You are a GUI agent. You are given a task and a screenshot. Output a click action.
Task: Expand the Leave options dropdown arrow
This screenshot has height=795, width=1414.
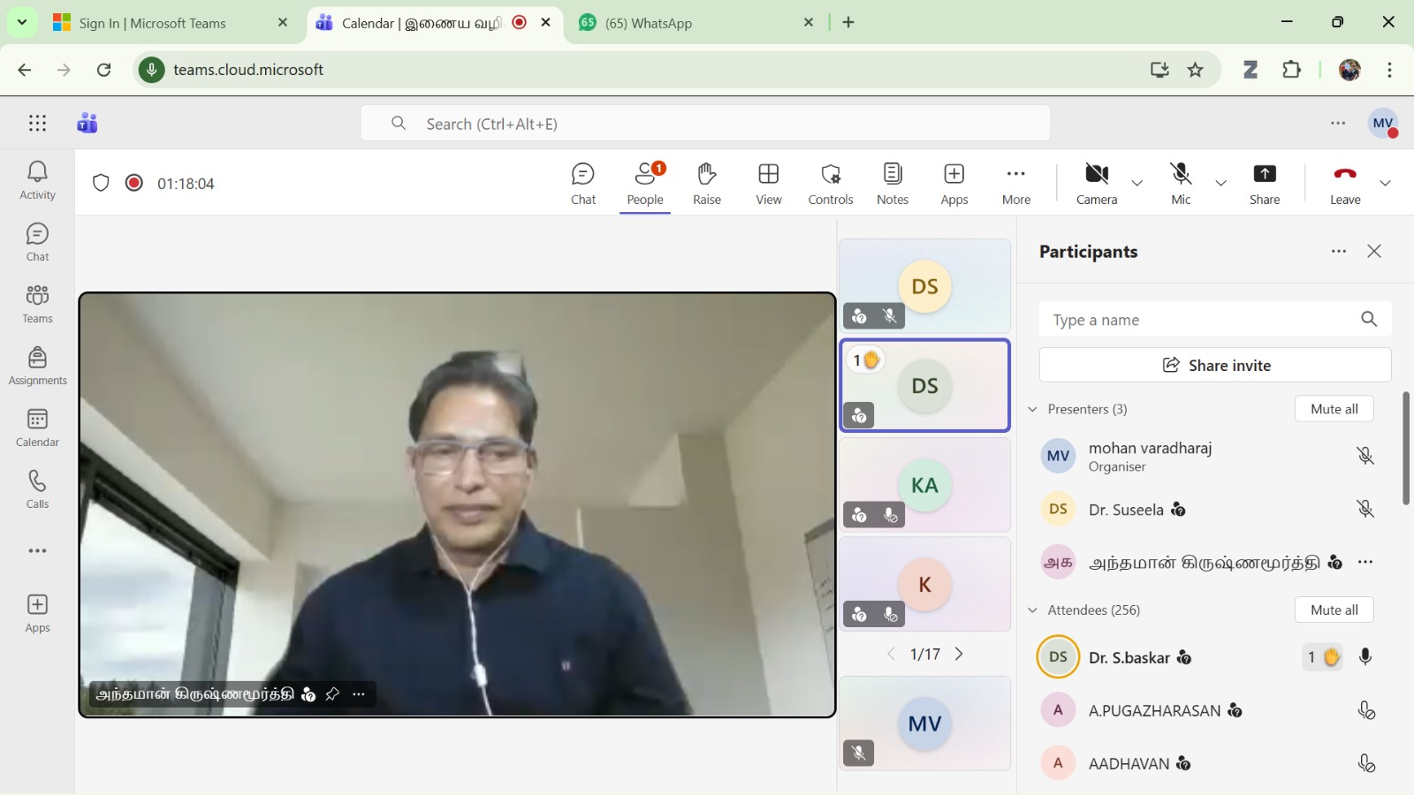(1385, 184)
